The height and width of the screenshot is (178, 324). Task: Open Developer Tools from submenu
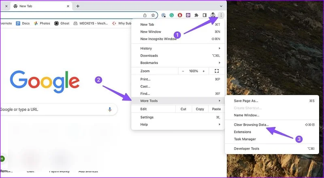click(272, 149)
